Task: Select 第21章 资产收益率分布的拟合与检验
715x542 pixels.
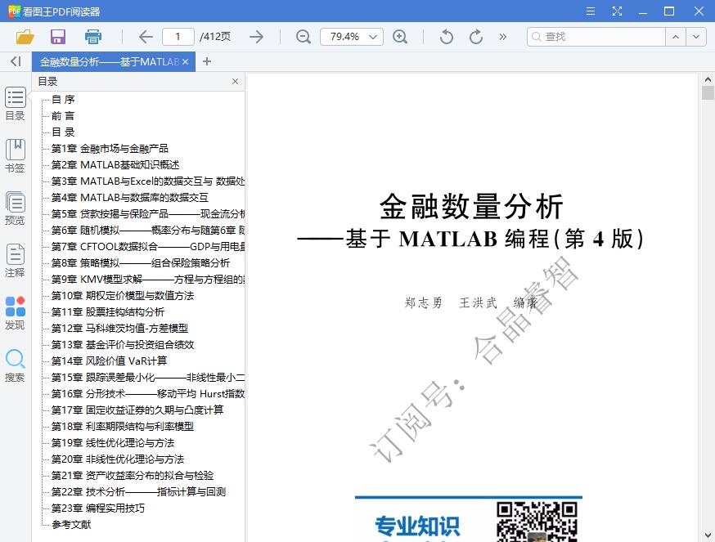Action: click(x=133, y=476)
